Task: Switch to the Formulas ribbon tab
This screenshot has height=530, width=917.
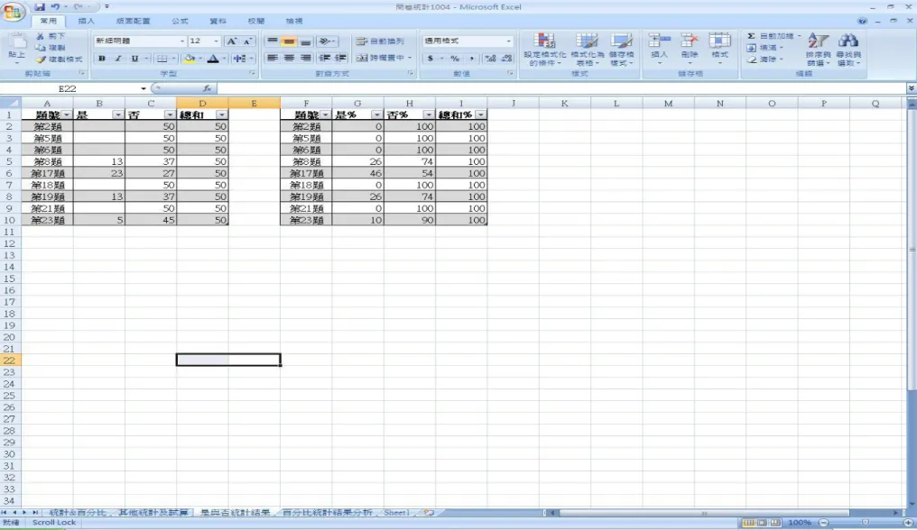Action: click(181, 21)
